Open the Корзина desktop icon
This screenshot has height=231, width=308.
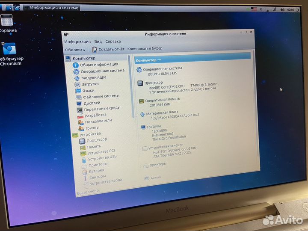[7, 24]
